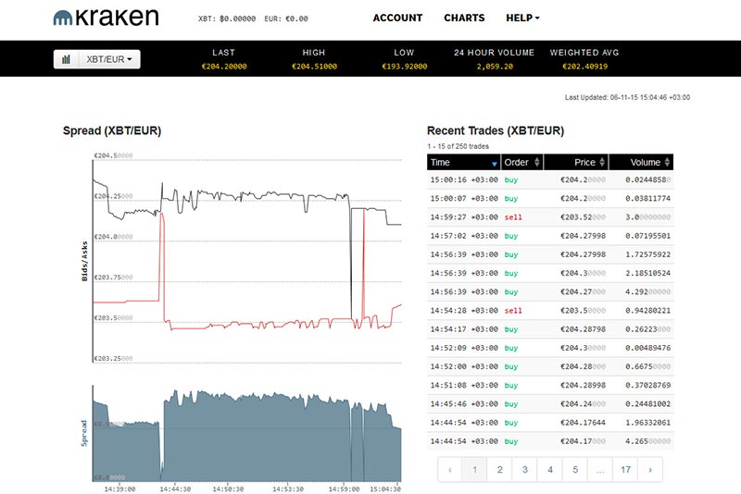This screenshot has width=741, height=494.
Task: Sort trades by the Time column arrow
Action: (494, 163)
